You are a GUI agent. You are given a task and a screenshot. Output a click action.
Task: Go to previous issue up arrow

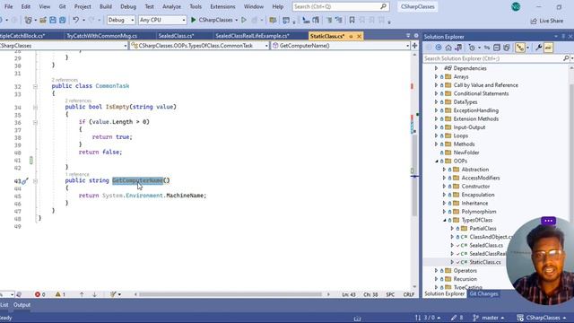tap(82, 294)
